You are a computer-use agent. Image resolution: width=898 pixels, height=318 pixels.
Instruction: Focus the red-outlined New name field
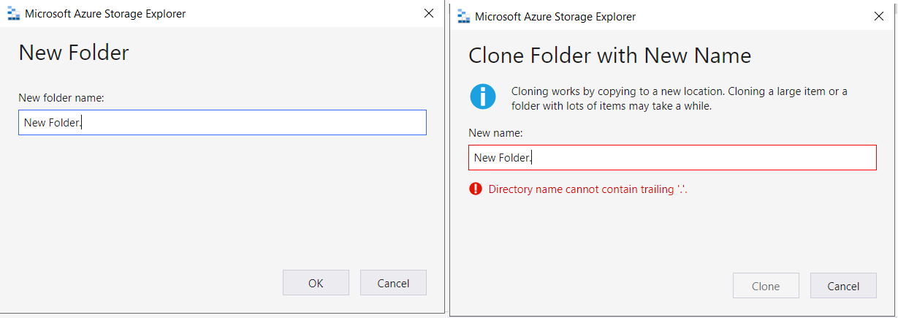point(672,158)
